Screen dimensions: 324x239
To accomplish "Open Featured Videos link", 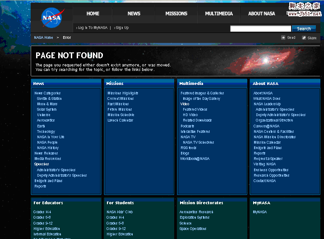I will coord(195,109).
